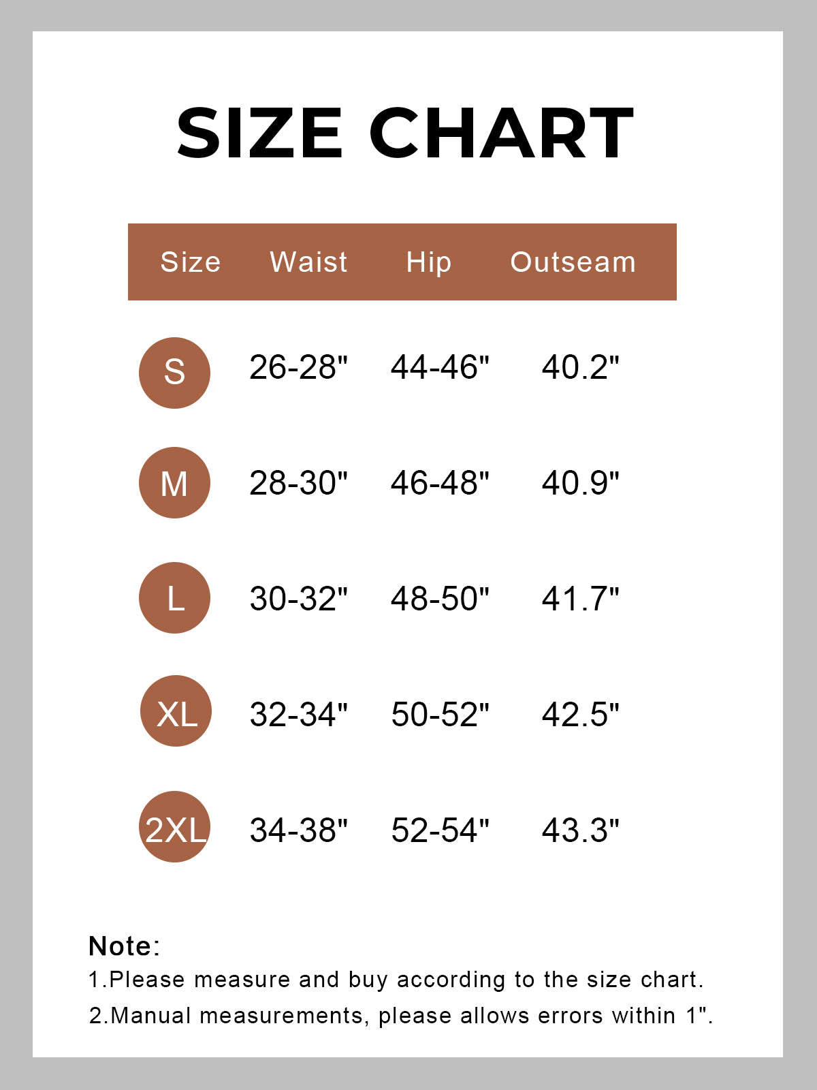Select the 40.2" outseam for size S
This screenshot has width=817, height=1090.
coord(580,367)
